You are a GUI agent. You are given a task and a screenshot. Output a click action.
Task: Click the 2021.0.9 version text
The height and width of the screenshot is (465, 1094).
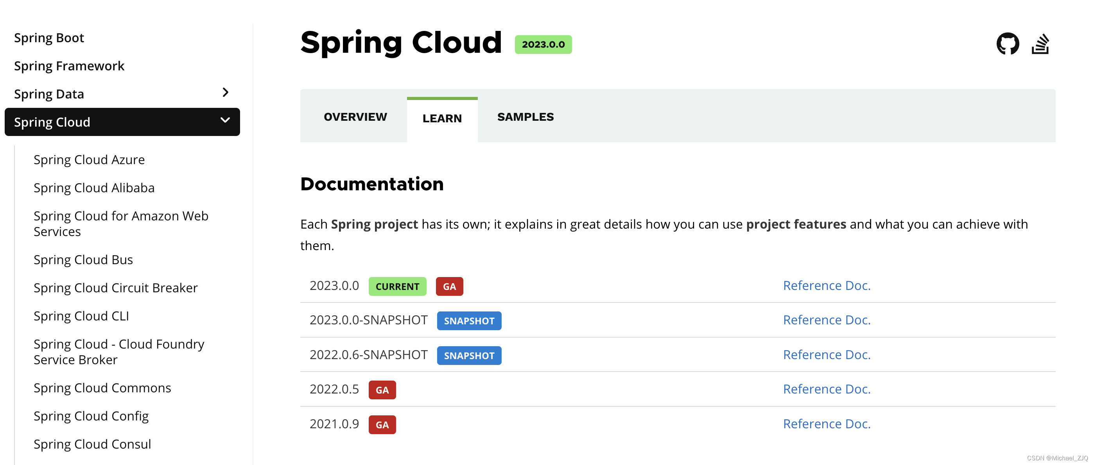pyautogui.click(x=334, y=424)
